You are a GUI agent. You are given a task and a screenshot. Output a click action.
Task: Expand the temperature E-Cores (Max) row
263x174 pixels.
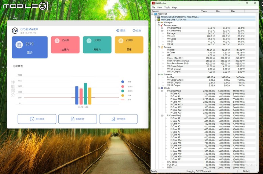[162, 31]
